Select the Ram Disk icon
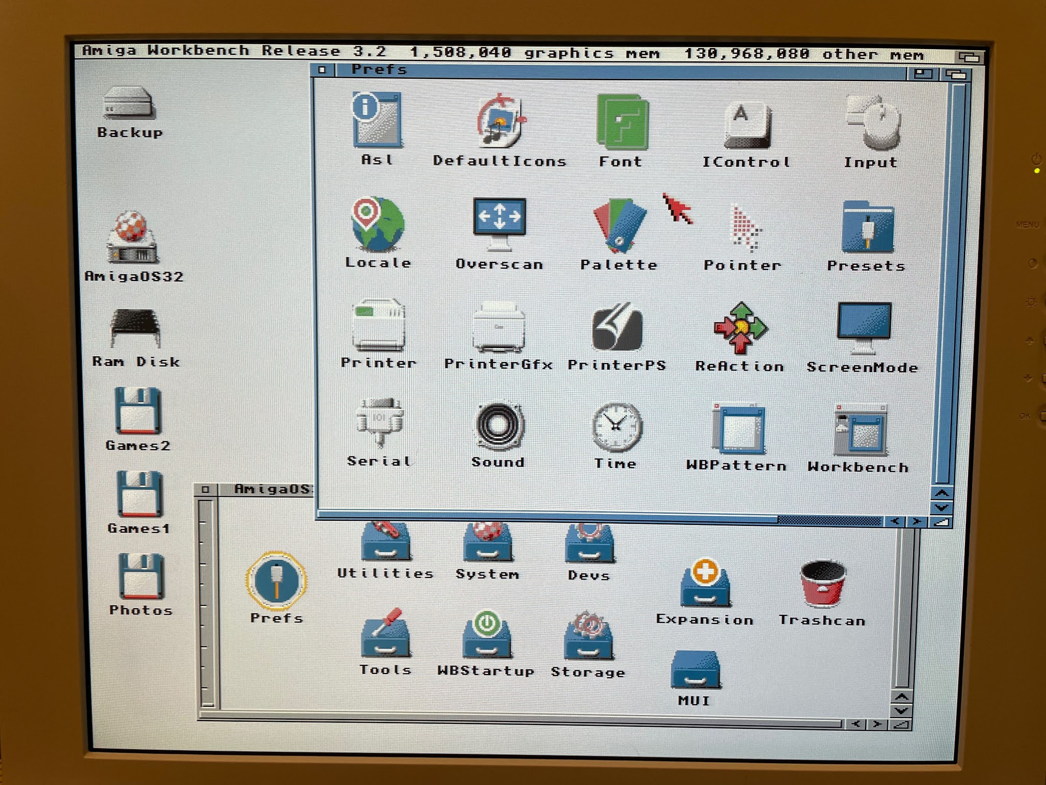The image size is (1046, 785). (x=135, y=329)
